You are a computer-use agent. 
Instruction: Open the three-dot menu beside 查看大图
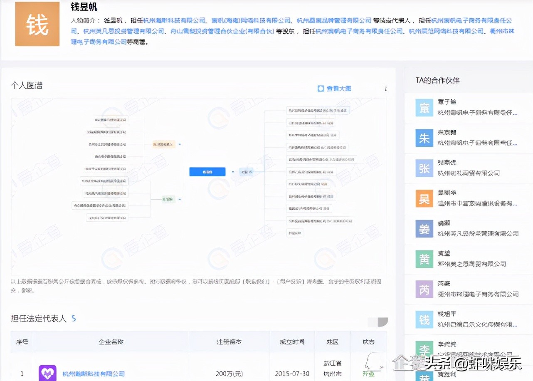click(385, 88)
